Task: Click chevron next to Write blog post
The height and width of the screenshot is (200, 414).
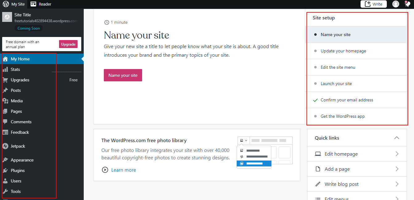Action: (x=397, y=184)
